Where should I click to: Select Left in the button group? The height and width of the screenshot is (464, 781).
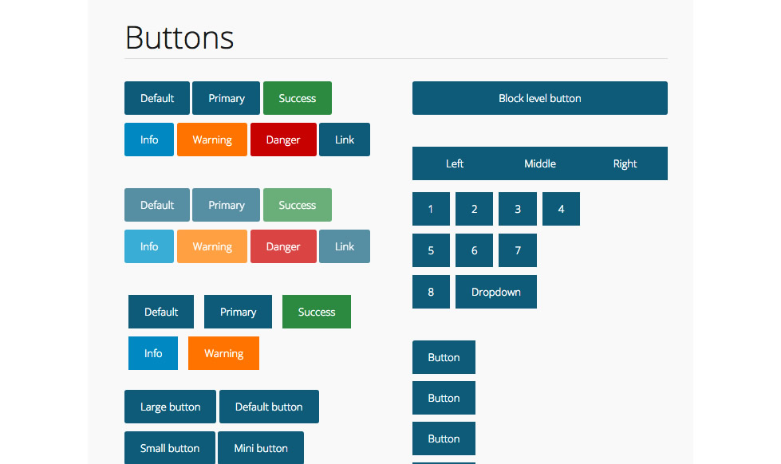(454, 163)
